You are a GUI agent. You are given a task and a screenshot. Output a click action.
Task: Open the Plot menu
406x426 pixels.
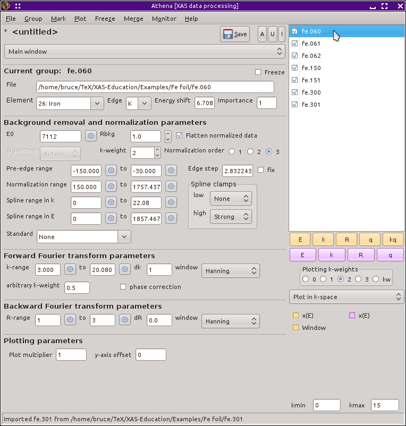pos(80,19)
